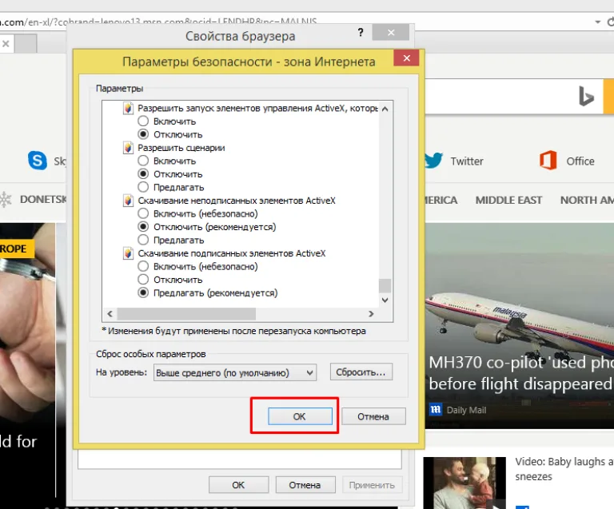
Task: Open NORTH AMERICA news tab
Action: (x=587, y=200)
